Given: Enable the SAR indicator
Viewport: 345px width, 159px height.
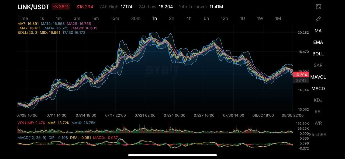Looking at the screenshot, I should [318, 65].
